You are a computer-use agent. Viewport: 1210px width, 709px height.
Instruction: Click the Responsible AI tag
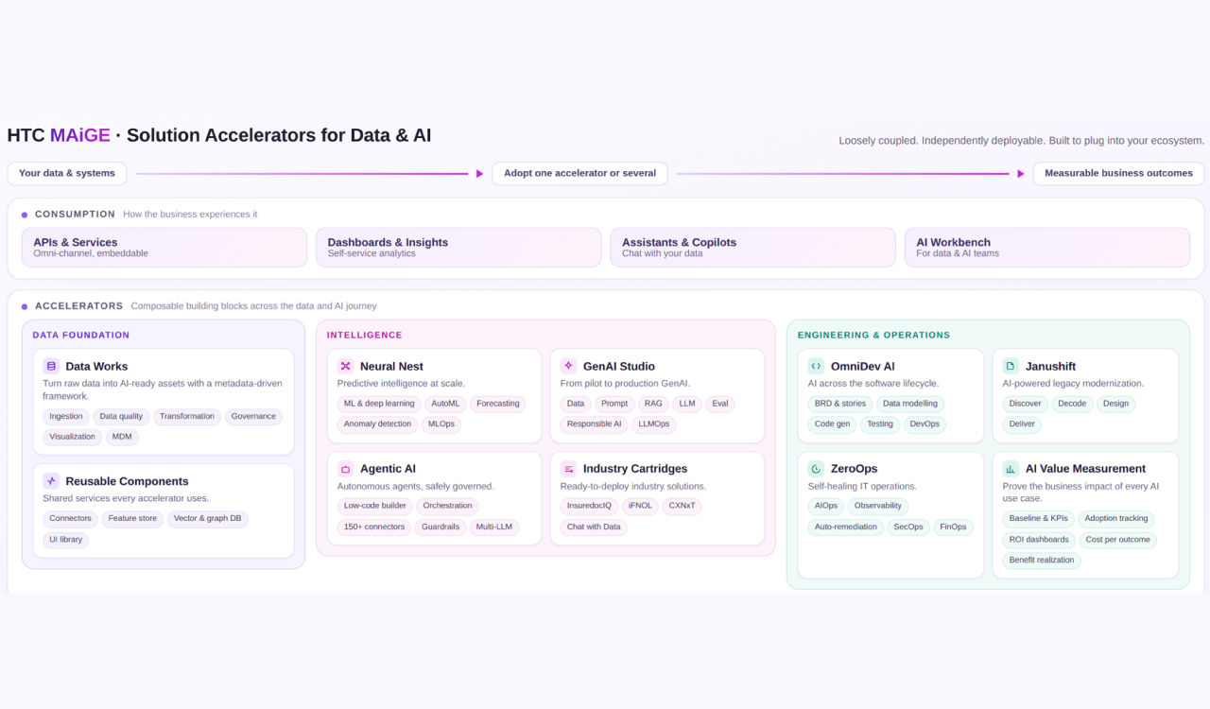pyautogui.click(x=595, y=424)
